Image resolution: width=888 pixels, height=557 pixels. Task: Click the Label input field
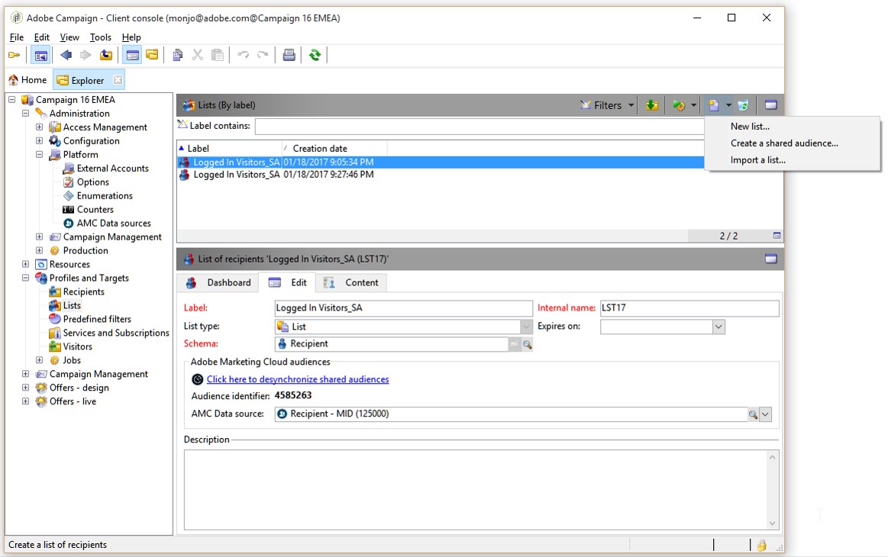click(403, 308)
